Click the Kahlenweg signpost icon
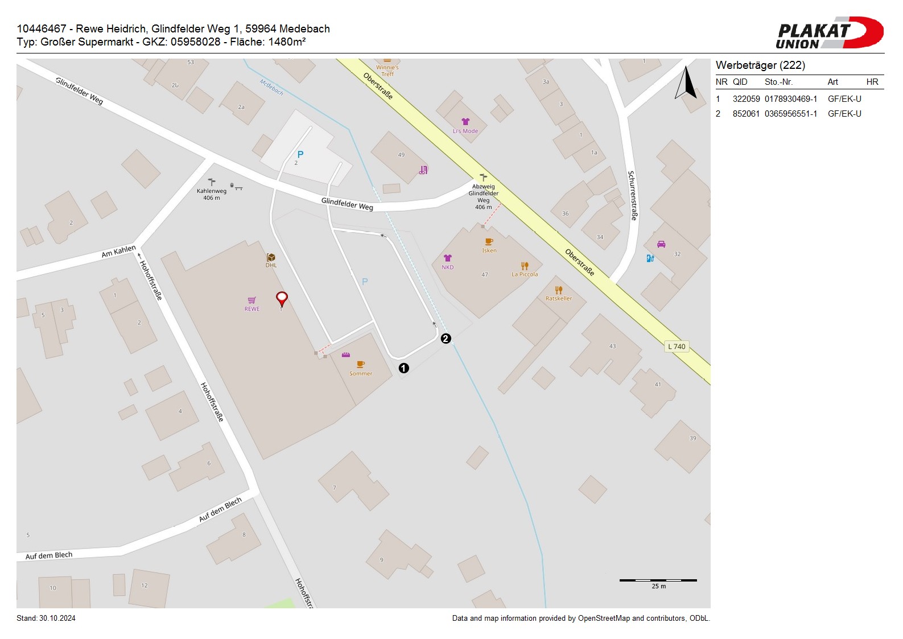Image resolution: width=903 pixels, height=639 pixels. coord(212,182)
